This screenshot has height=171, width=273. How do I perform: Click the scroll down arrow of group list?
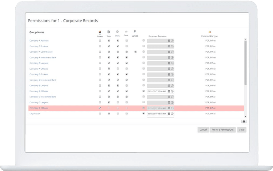246,116
